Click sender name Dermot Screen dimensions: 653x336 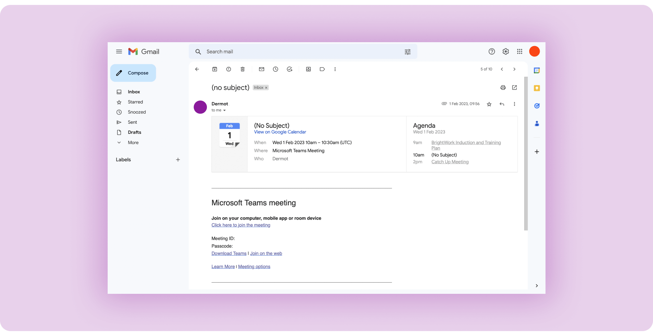pos(220,104)
